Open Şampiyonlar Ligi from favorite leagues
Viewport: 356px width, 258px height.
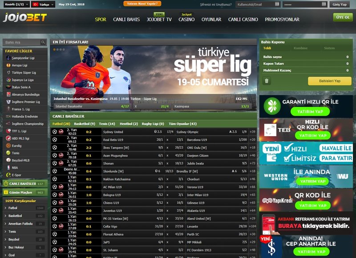(7, 58)
